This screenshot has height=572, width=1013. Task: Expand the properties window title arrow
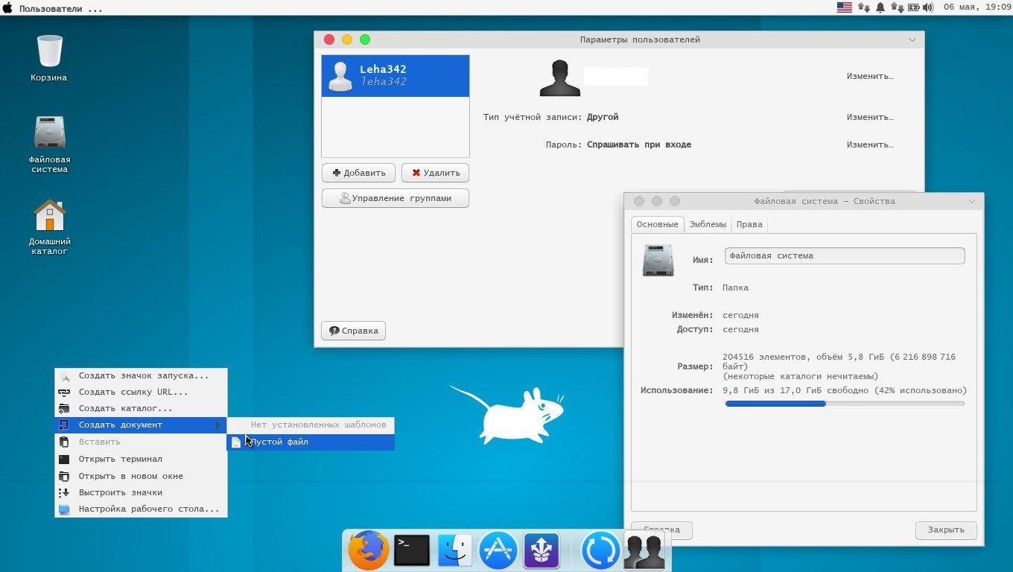tap(971, 202)
